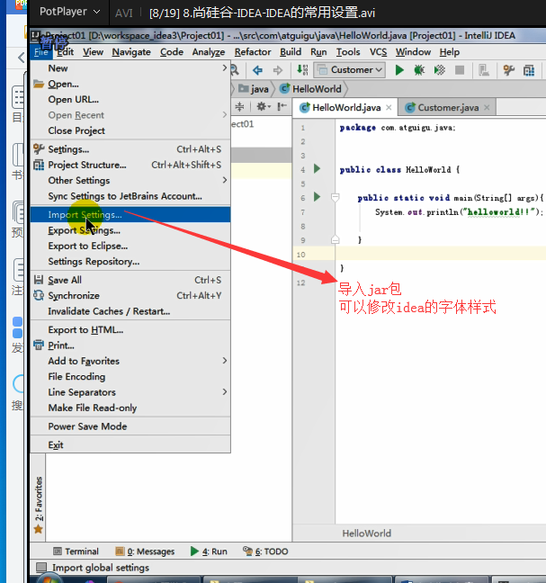Open the Terminal tool window
546x583 pixels.
point(76,551)
